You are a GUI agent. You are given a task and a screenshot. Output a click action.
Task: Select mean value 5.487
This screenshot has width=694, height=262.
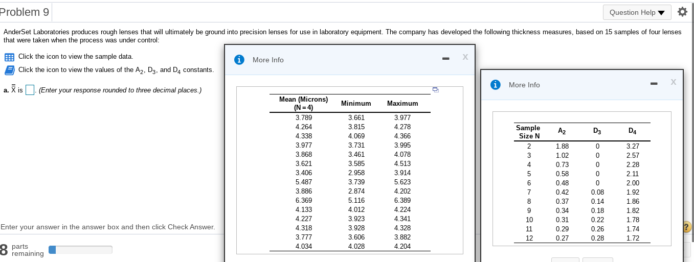coord(304,182)
